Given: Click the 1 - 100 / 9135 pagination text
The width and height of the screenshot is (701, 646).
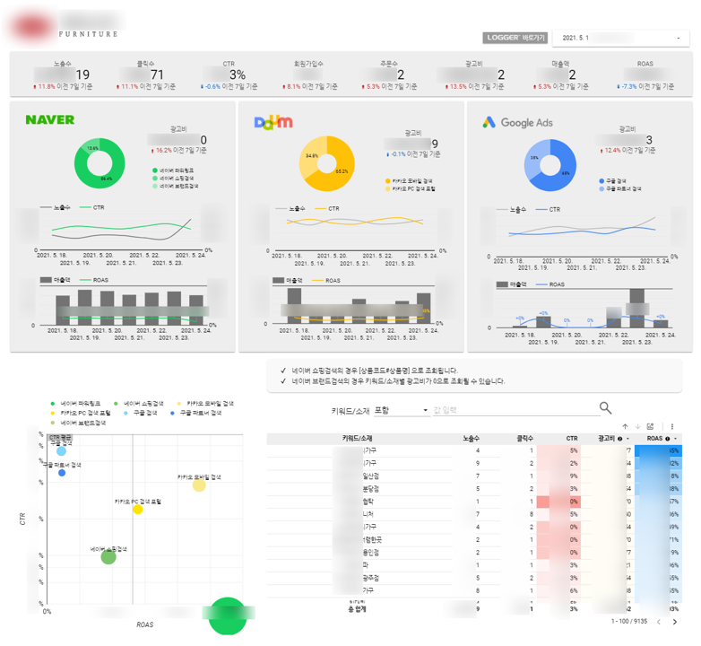Looking at the screenshot, I should 629,622.
